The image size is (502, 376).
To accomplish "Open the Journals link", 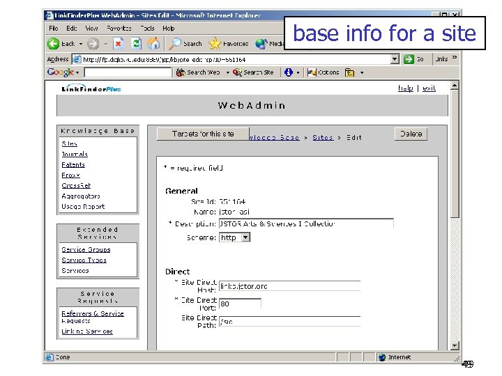I will tap(75, 154).
